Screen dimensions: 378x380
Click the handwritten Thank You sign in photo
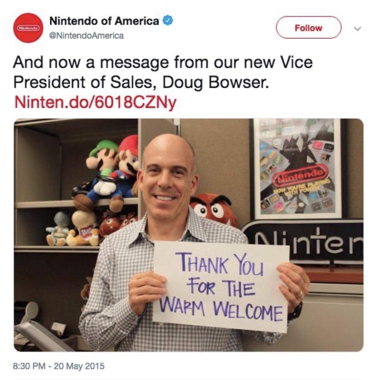(221, 286)
